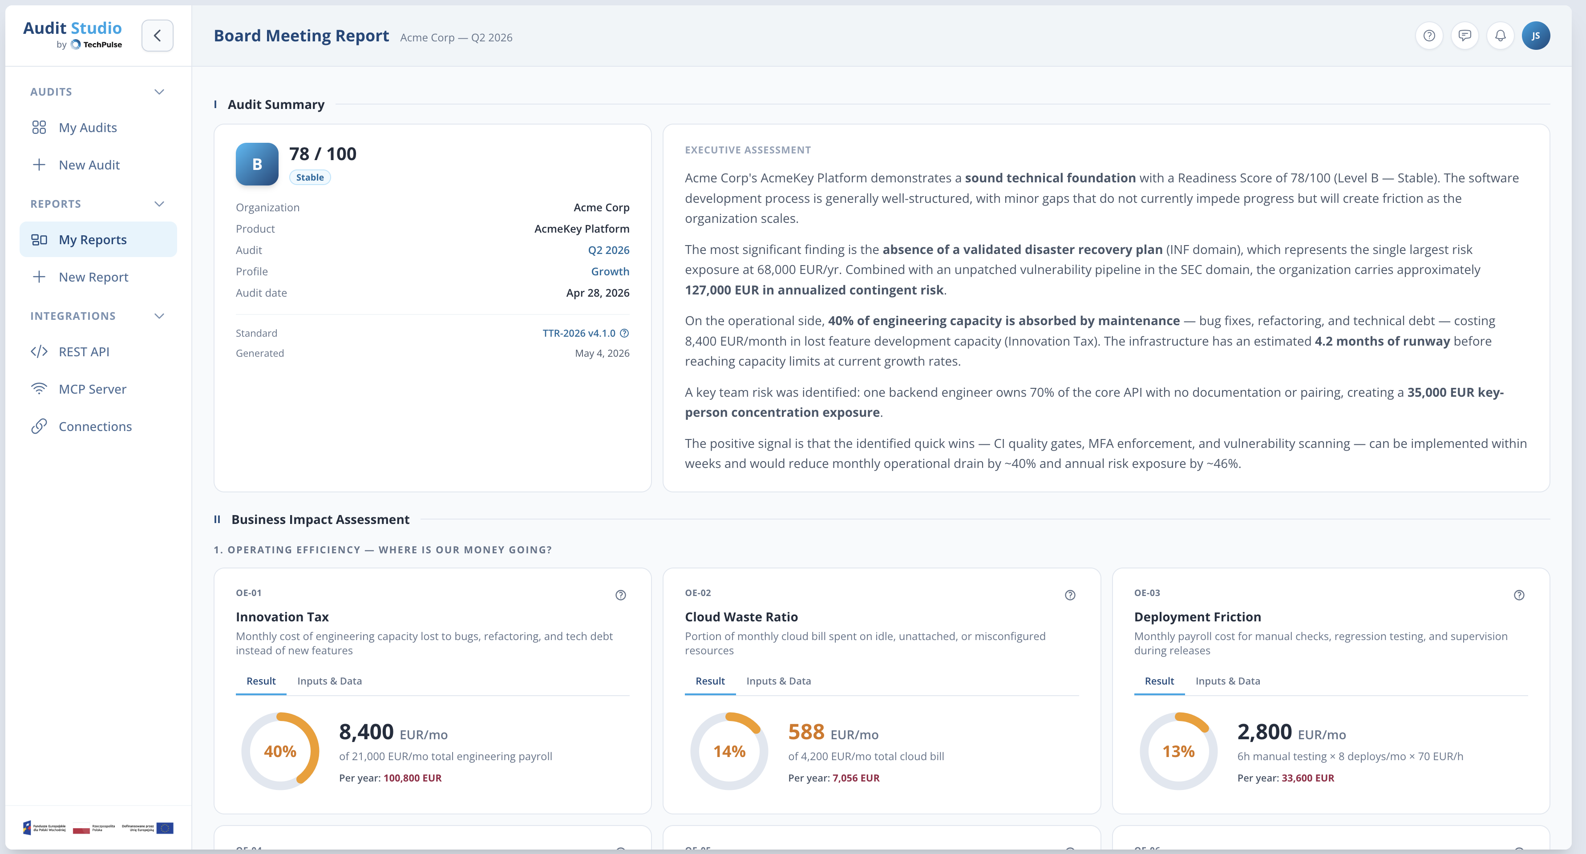The height and width of the screenshot is (854, 1586).
Task: Collapse the Integrations section
Action: click(x=159, y=316)
